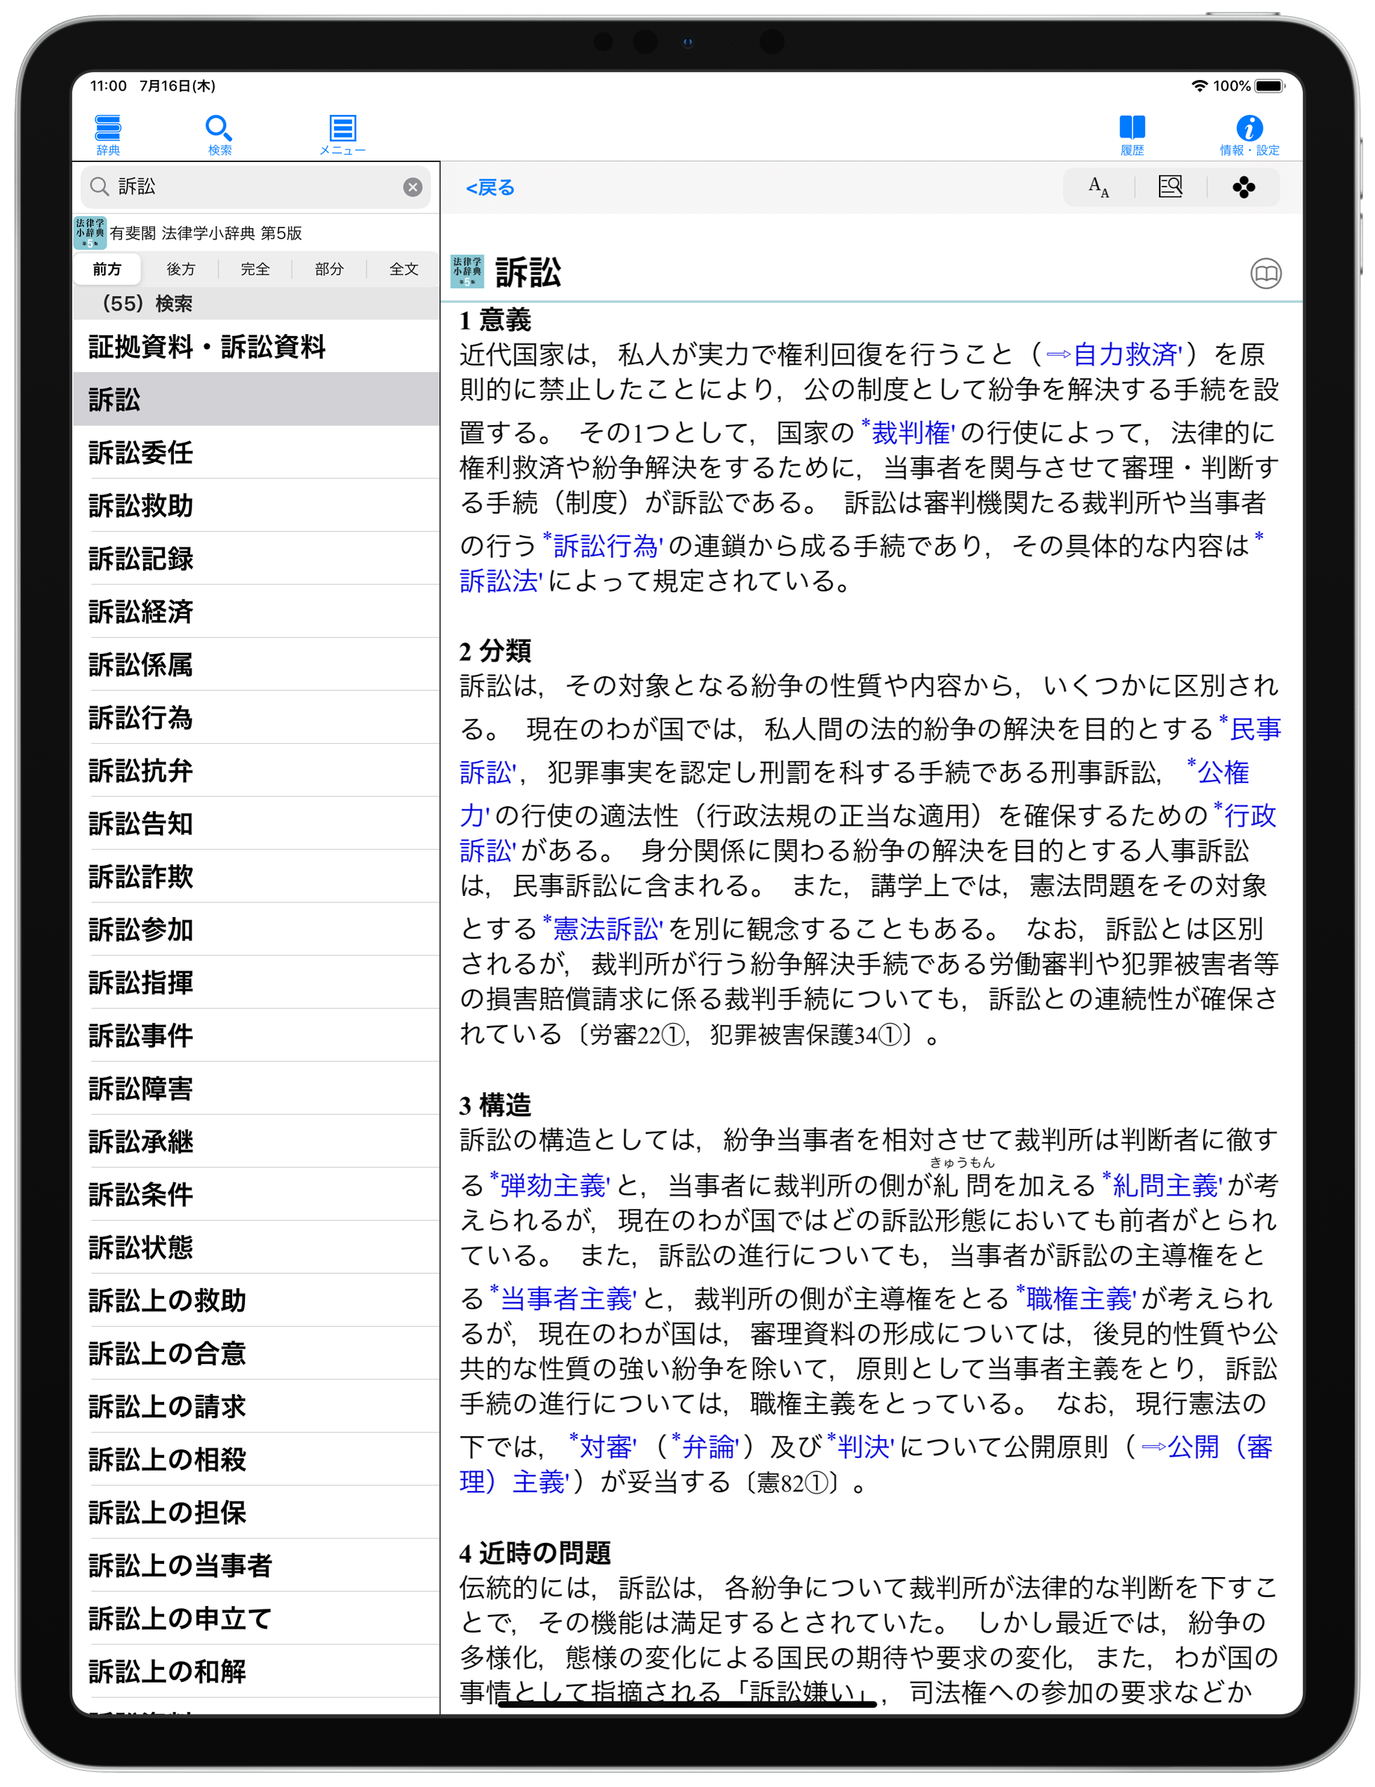Tap the in-page search icon
Screen dimensions: 1375x1787
coord(1169,187)
